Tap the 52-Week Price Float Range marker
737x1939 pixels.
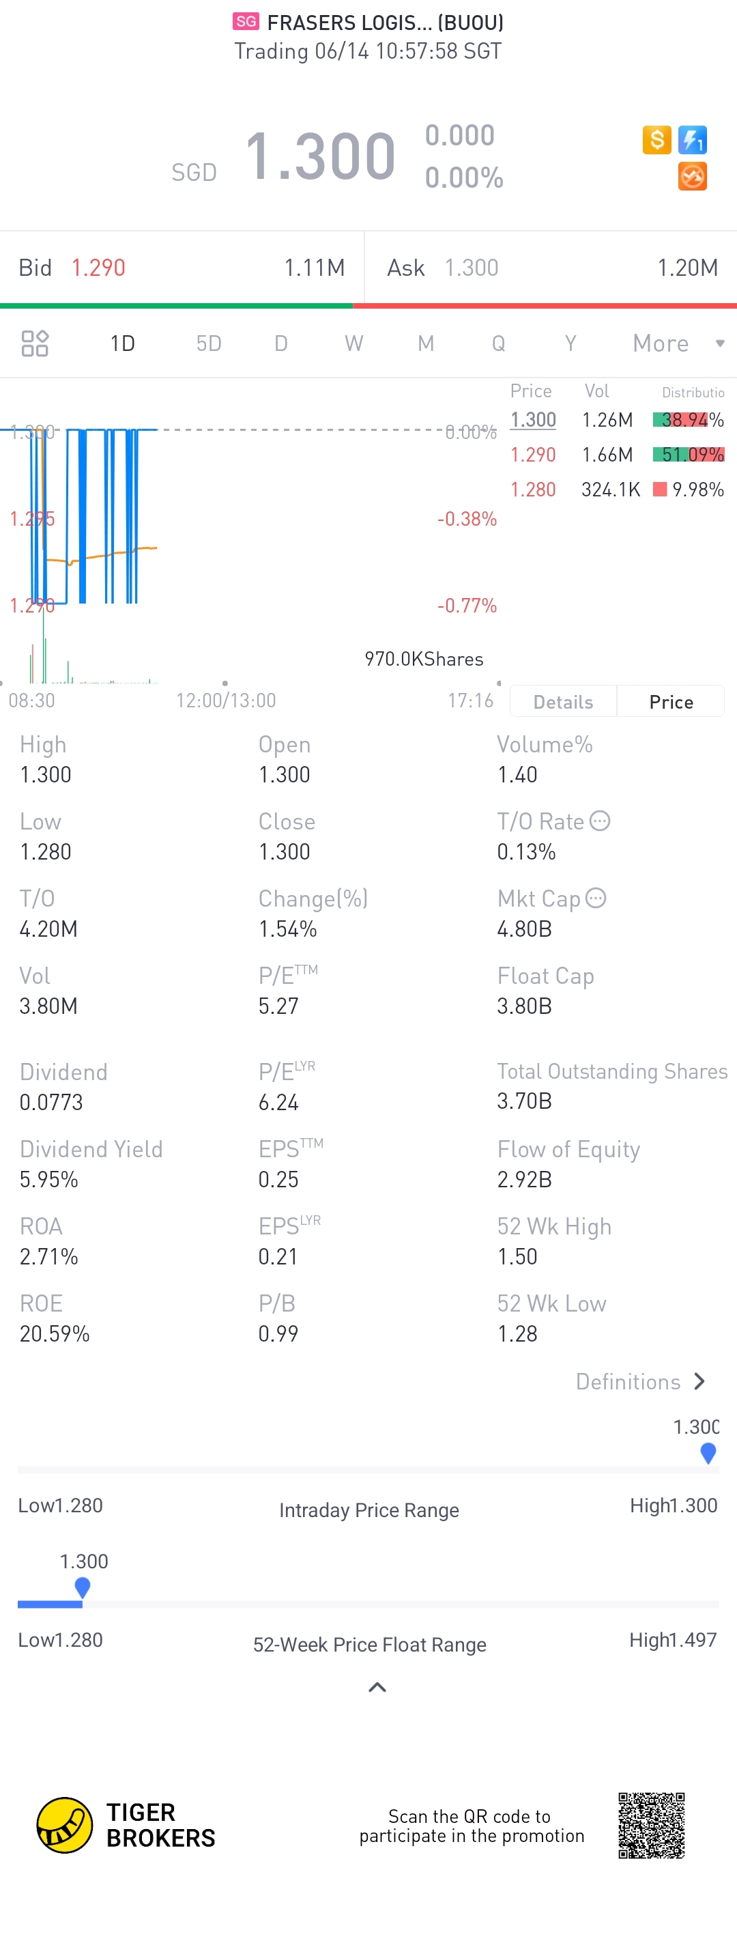click(83, 1587)
